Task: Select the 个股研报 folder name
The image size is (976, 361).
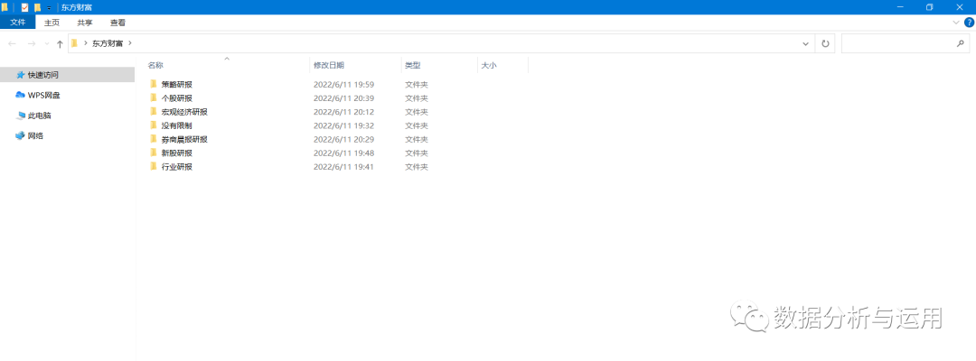Action: (x=177, y=98)
